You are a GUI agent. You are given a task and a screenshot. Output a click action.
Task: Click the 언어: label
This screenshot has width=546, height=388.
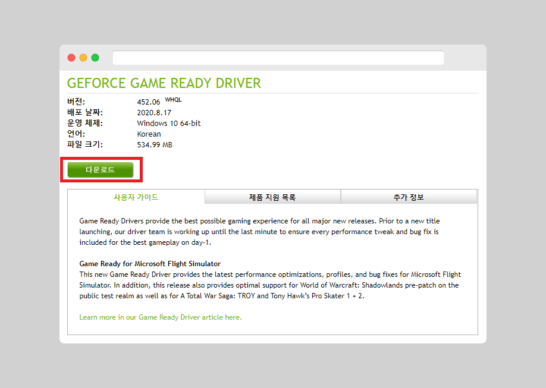76,134
